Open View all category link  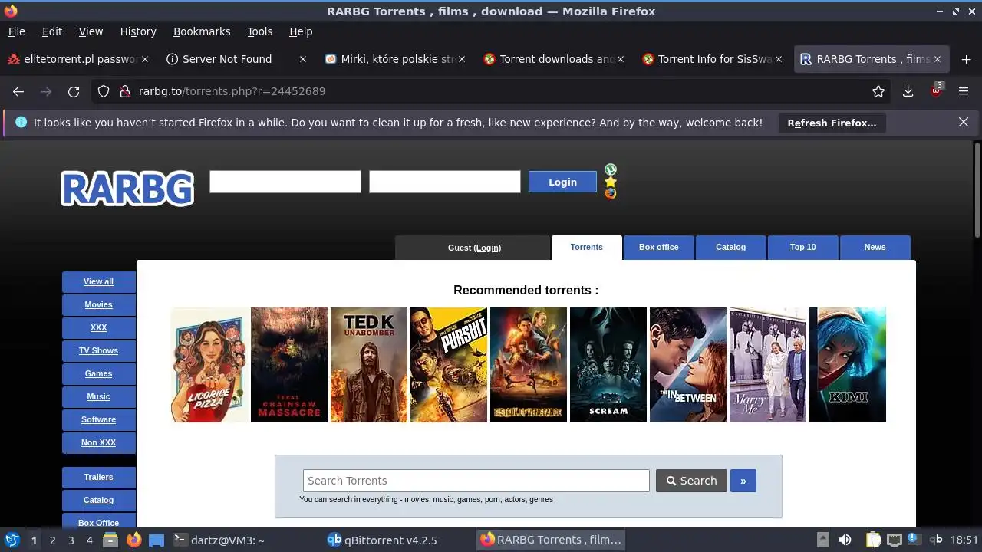(x=98, y=281)
